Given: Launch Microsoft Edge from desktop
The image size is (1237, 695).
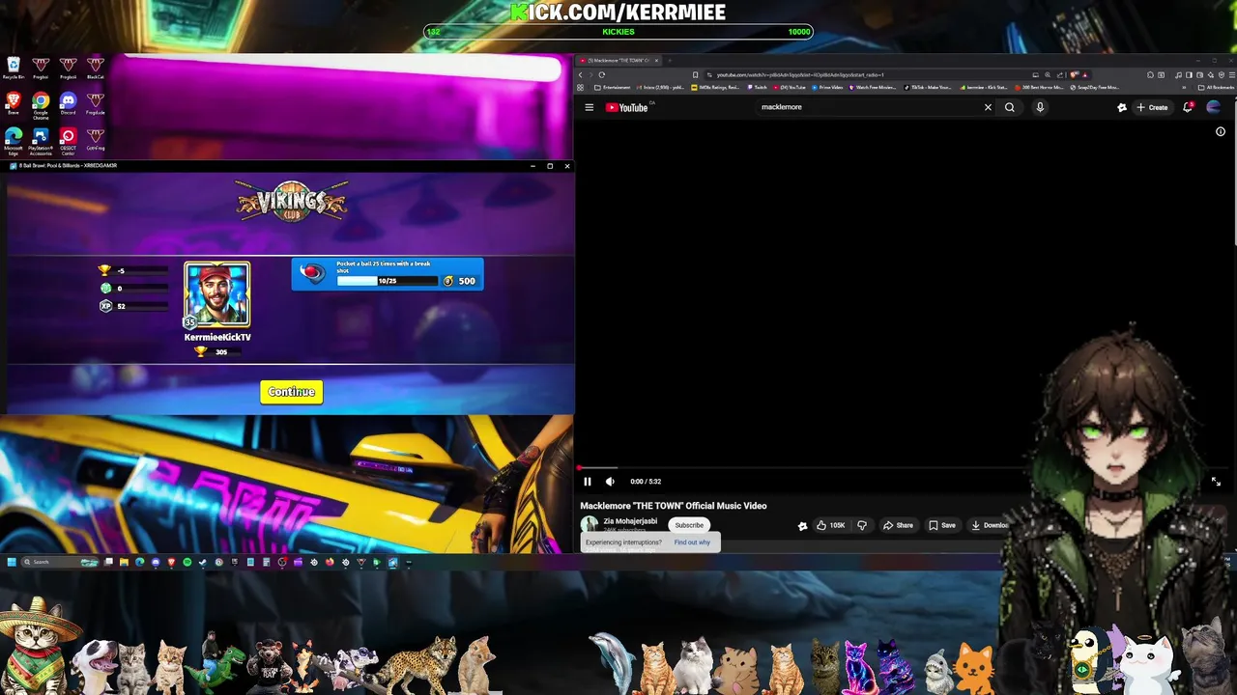Looking at the screenshot, I should (x=14, y=141).
